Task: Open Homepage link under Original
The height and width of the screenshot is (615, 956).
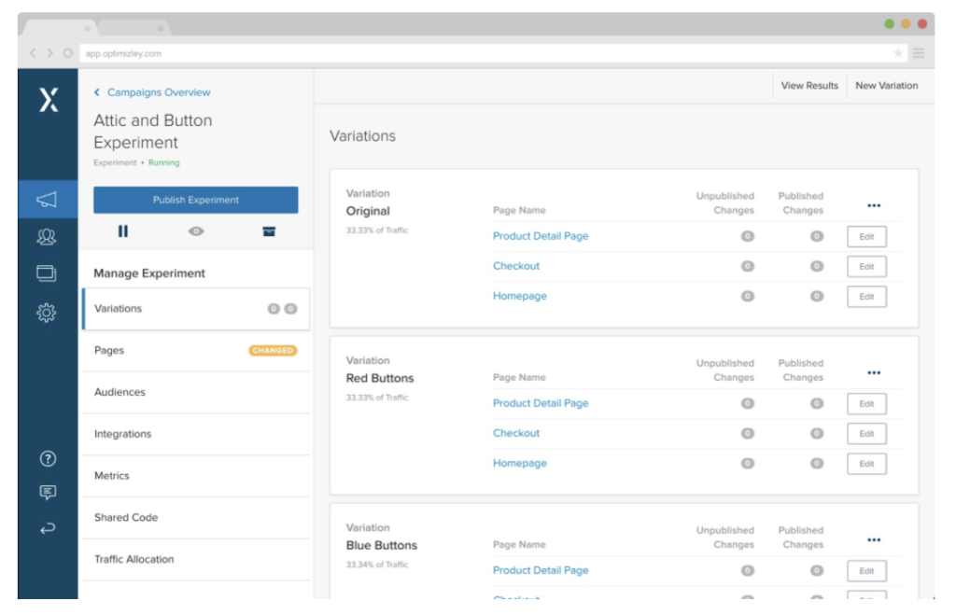Action: [519, 296]
